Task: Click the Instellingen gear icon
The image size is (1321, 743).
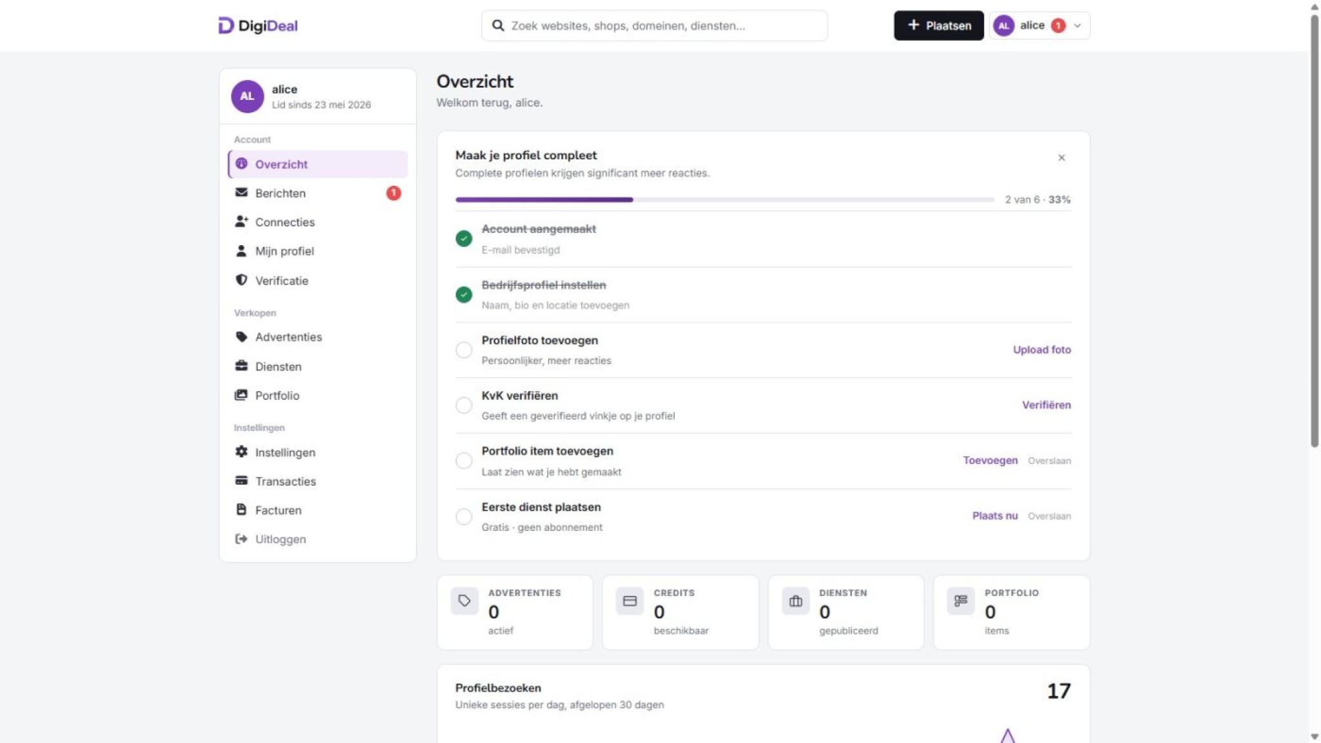Action: (x=241, y=451)
